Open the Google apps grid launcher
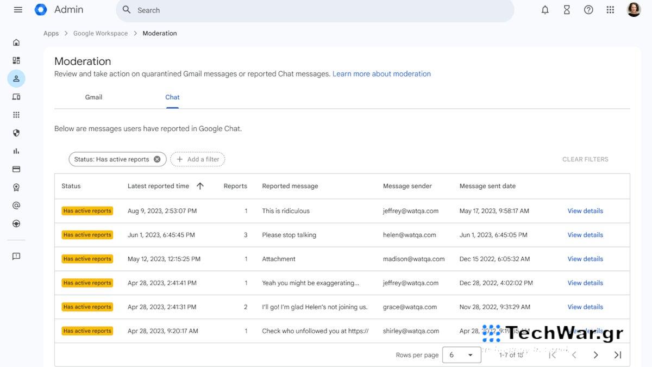The width and height of the screenshot is (652, 367). [610, 10]
